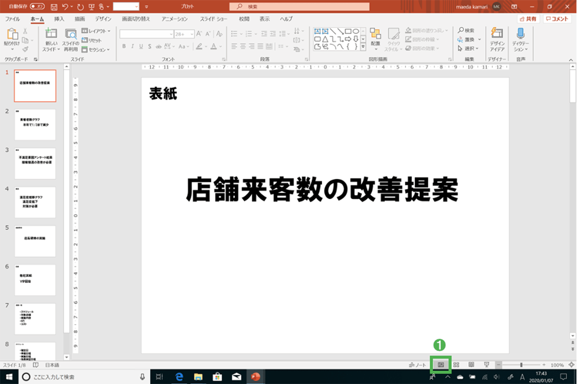This screenshot has height=384, width=577.
Task: Click the Redo icon
Action: pos(80,7)
